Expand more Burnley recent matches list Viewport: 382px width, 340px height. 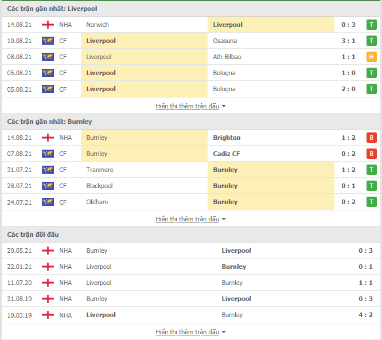(x=190, y=219)
